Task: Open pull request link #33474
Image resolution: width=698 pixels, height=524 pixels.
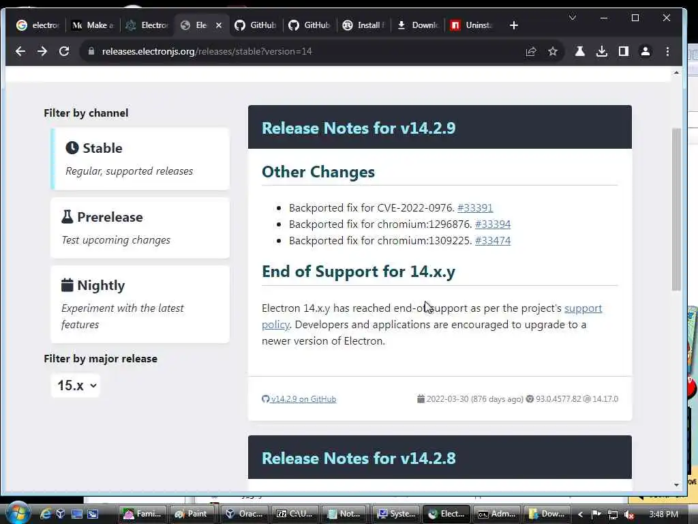Action: (x=493, y=241)
